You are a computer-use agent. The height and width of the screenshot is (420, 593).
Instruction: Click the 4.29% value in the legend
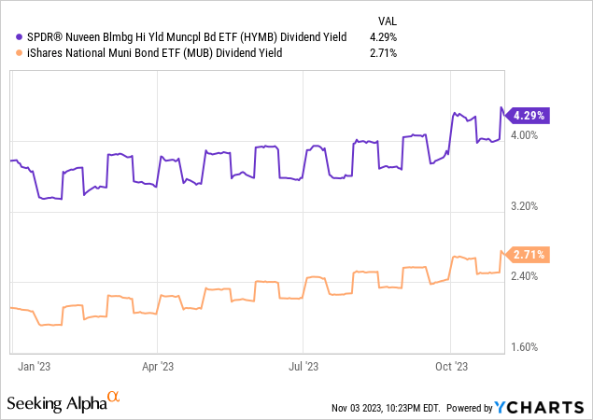click(x=383, y=36)
